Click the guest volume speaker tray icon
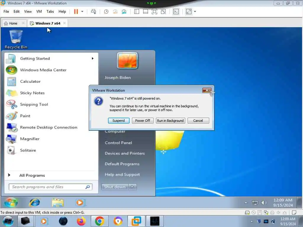 pyautogui.click(x=264, y=203)
